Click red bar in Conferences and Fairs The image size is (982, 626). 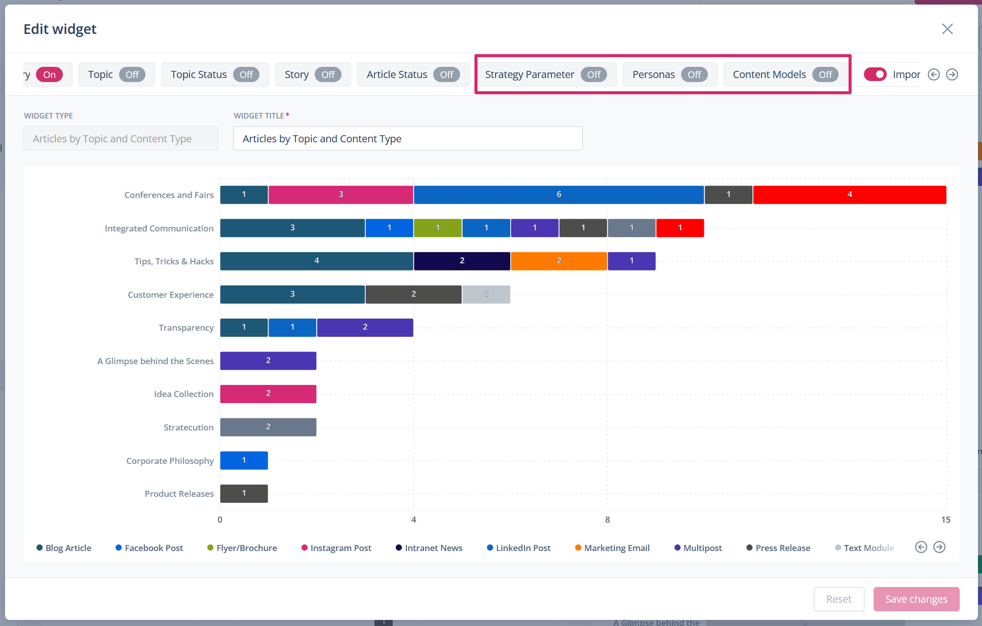click(849, 194)
